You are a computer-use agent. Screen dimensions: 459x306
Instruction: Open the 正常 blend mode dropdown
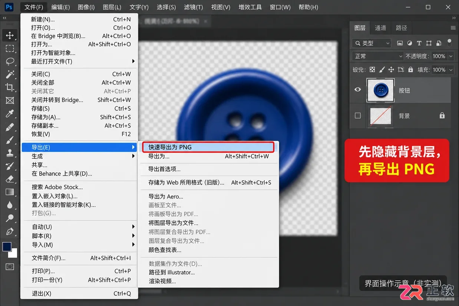click(x=377, y=56)
